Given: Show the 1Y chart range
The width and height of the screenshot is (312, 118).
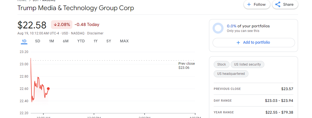Looking at the screenshot, I should (x=96, y=41).
